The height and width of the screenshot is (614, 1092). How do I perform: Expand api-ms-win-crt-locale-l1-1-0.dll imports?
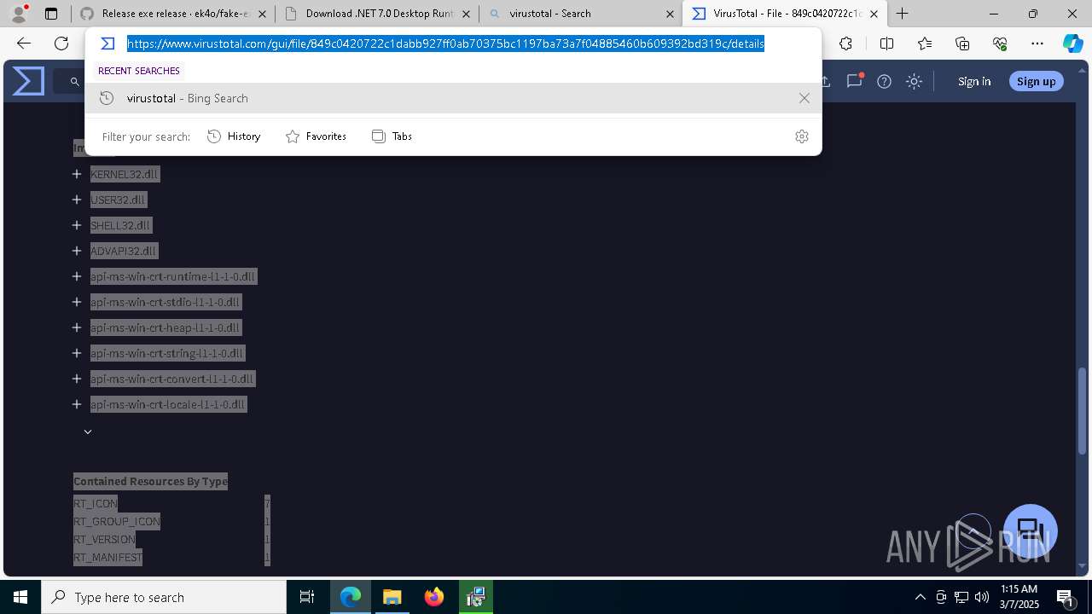(x=77, y=404)
